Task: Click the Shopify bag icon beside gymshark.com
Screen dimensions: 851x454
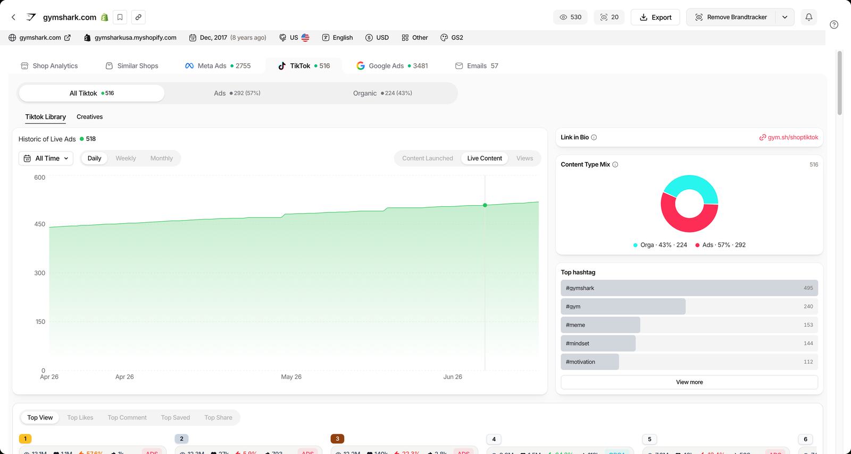Action: [x=105, y=17]
